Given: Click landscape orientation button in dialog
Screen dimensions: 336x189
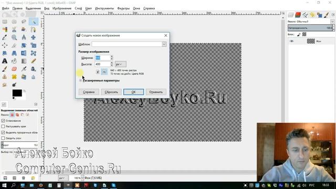Looking at the screenshot, I should [x=104, y=72].
